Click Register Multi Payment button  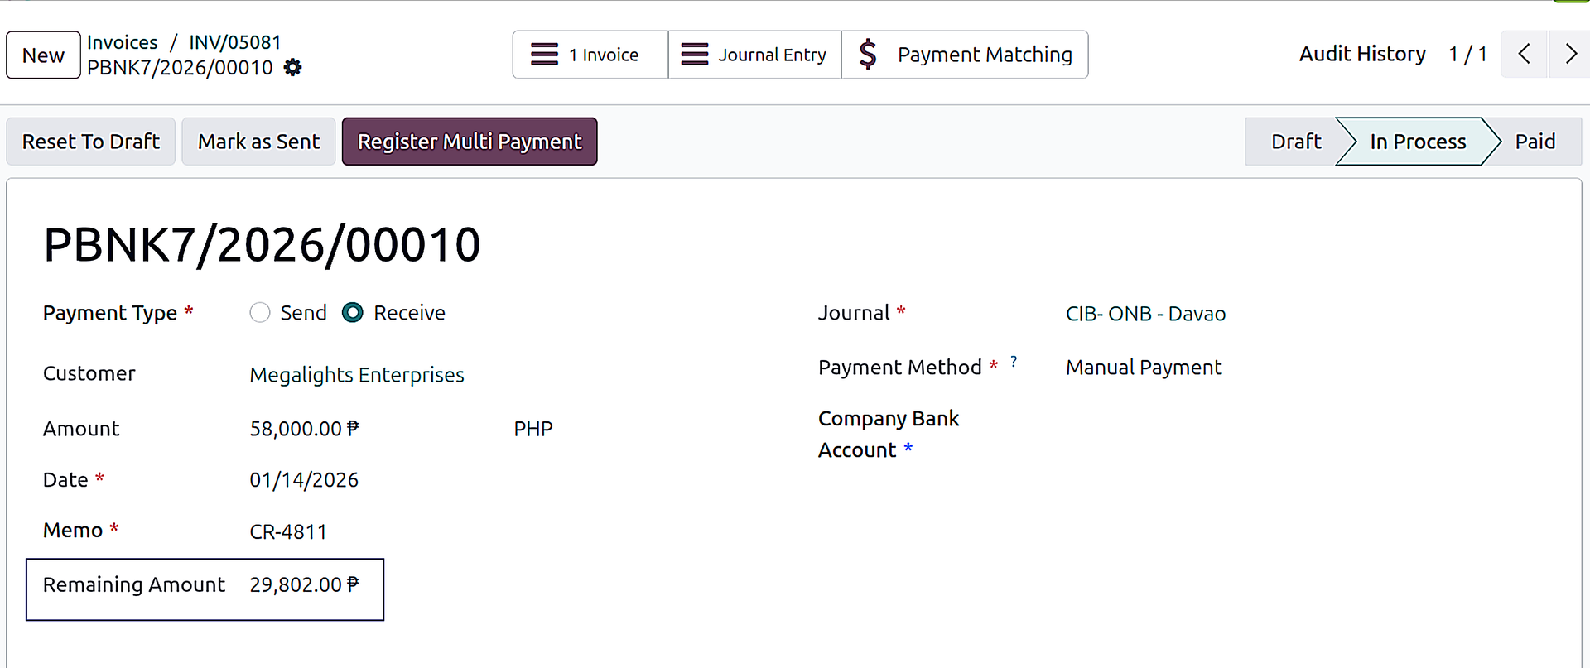[470, 142]
